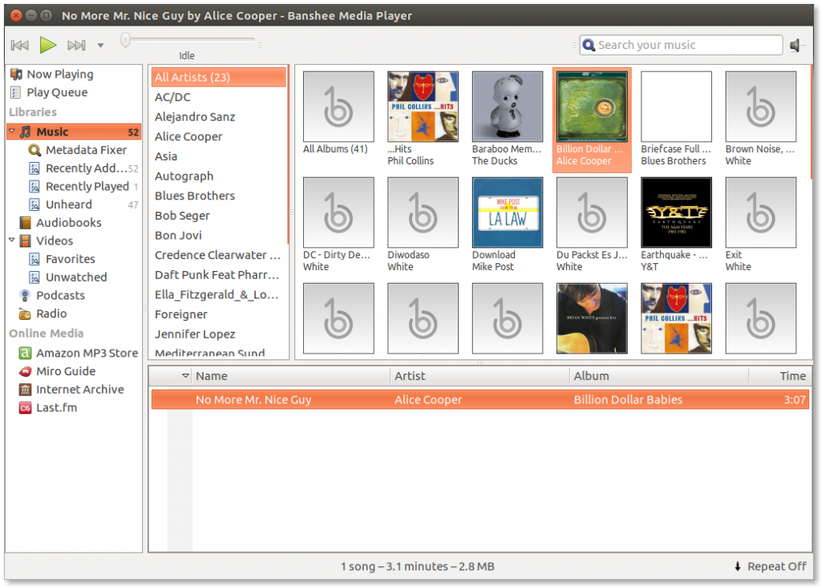821x587 pixels.
Task: Select the Videos library icon
Action: (x=25, y=241)
